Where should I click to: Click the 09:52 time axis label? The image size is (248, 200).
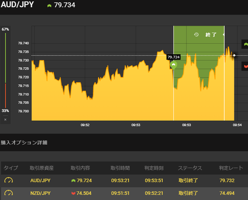pos(85,125)
